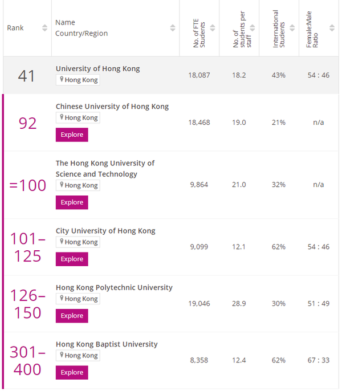Sort by No. of FTE Students arrows

pos(213,28)
